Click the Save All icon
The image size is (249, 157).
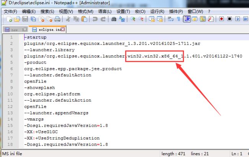click(33, 19)
